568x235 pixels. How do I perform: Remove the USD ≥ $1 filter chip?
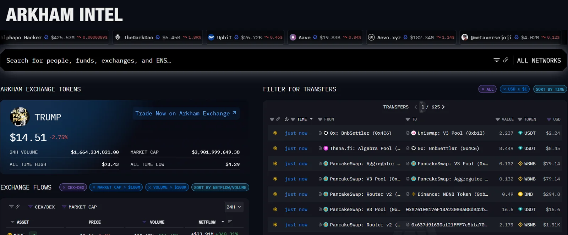click(x=515, y=89)
